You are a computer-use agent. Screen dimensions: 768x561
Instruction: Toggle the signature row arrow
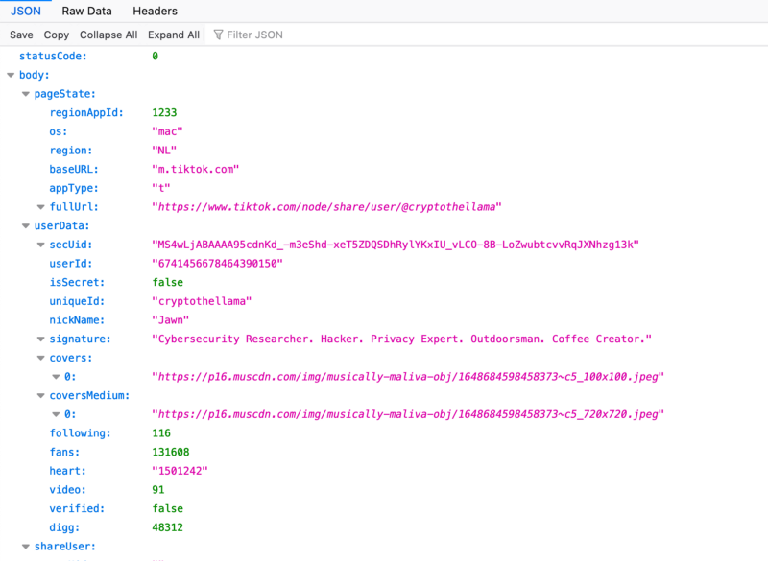pos(41,339)
